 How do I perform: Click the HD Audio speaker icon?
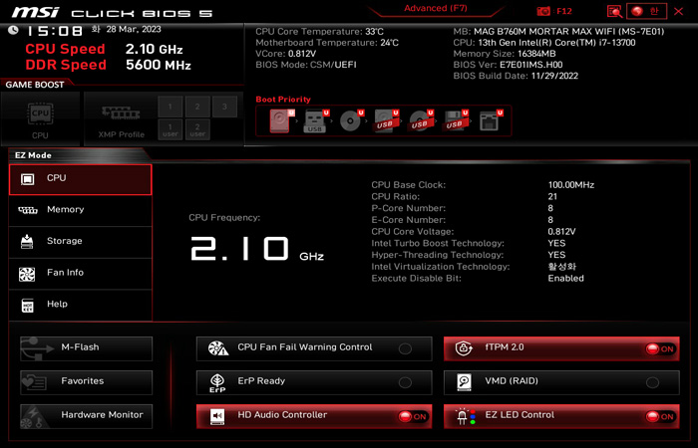tap(217, 416)
